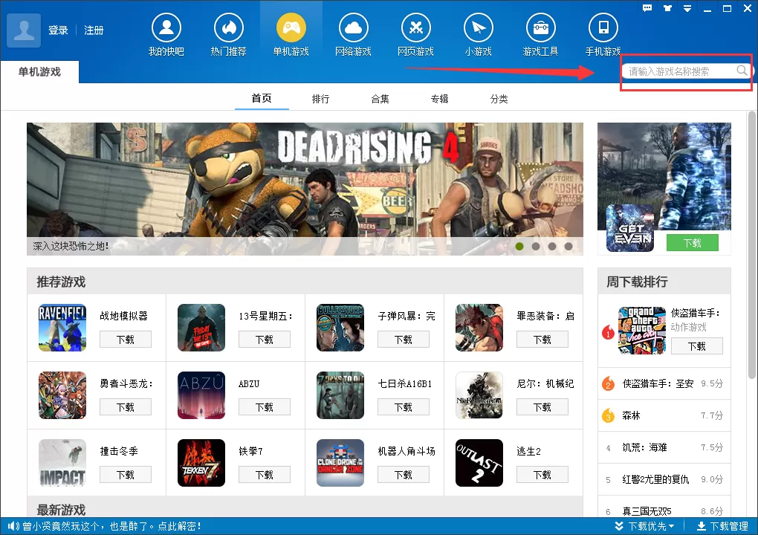Open the NieR Automata game icon

coord(479,395)
